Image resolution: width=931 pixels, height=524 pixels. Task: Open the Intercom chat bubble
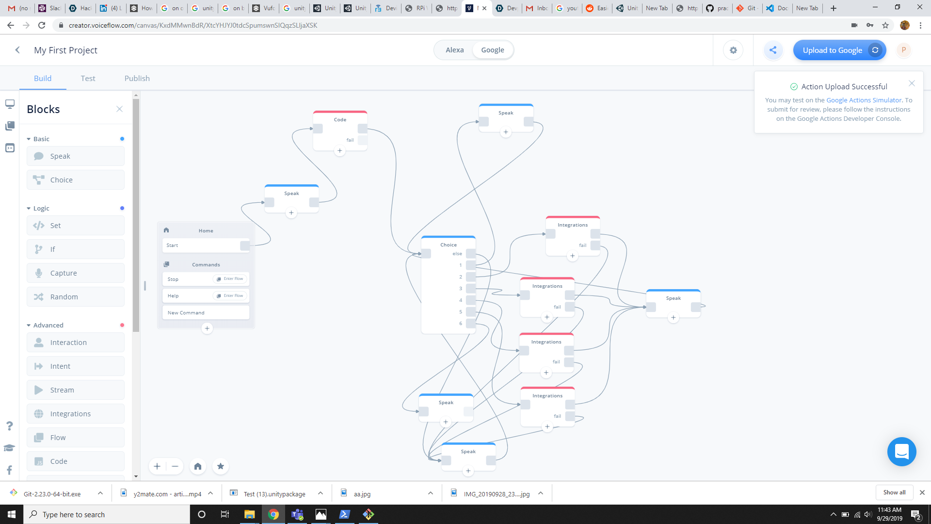(x=901, y=452)
